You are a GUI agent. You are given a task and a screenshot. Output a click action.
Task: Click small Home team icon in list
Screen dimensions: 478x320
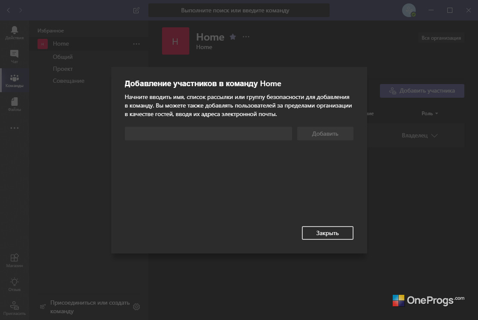coord(42,44)
